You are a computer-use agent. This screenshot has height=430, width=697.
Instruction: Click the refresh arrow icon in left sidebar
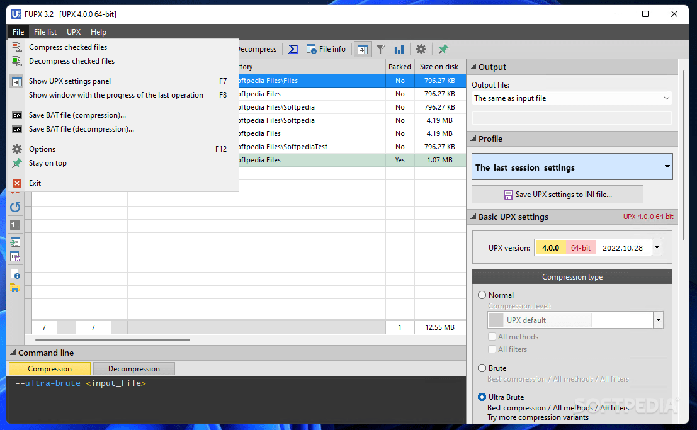point(15,207)
